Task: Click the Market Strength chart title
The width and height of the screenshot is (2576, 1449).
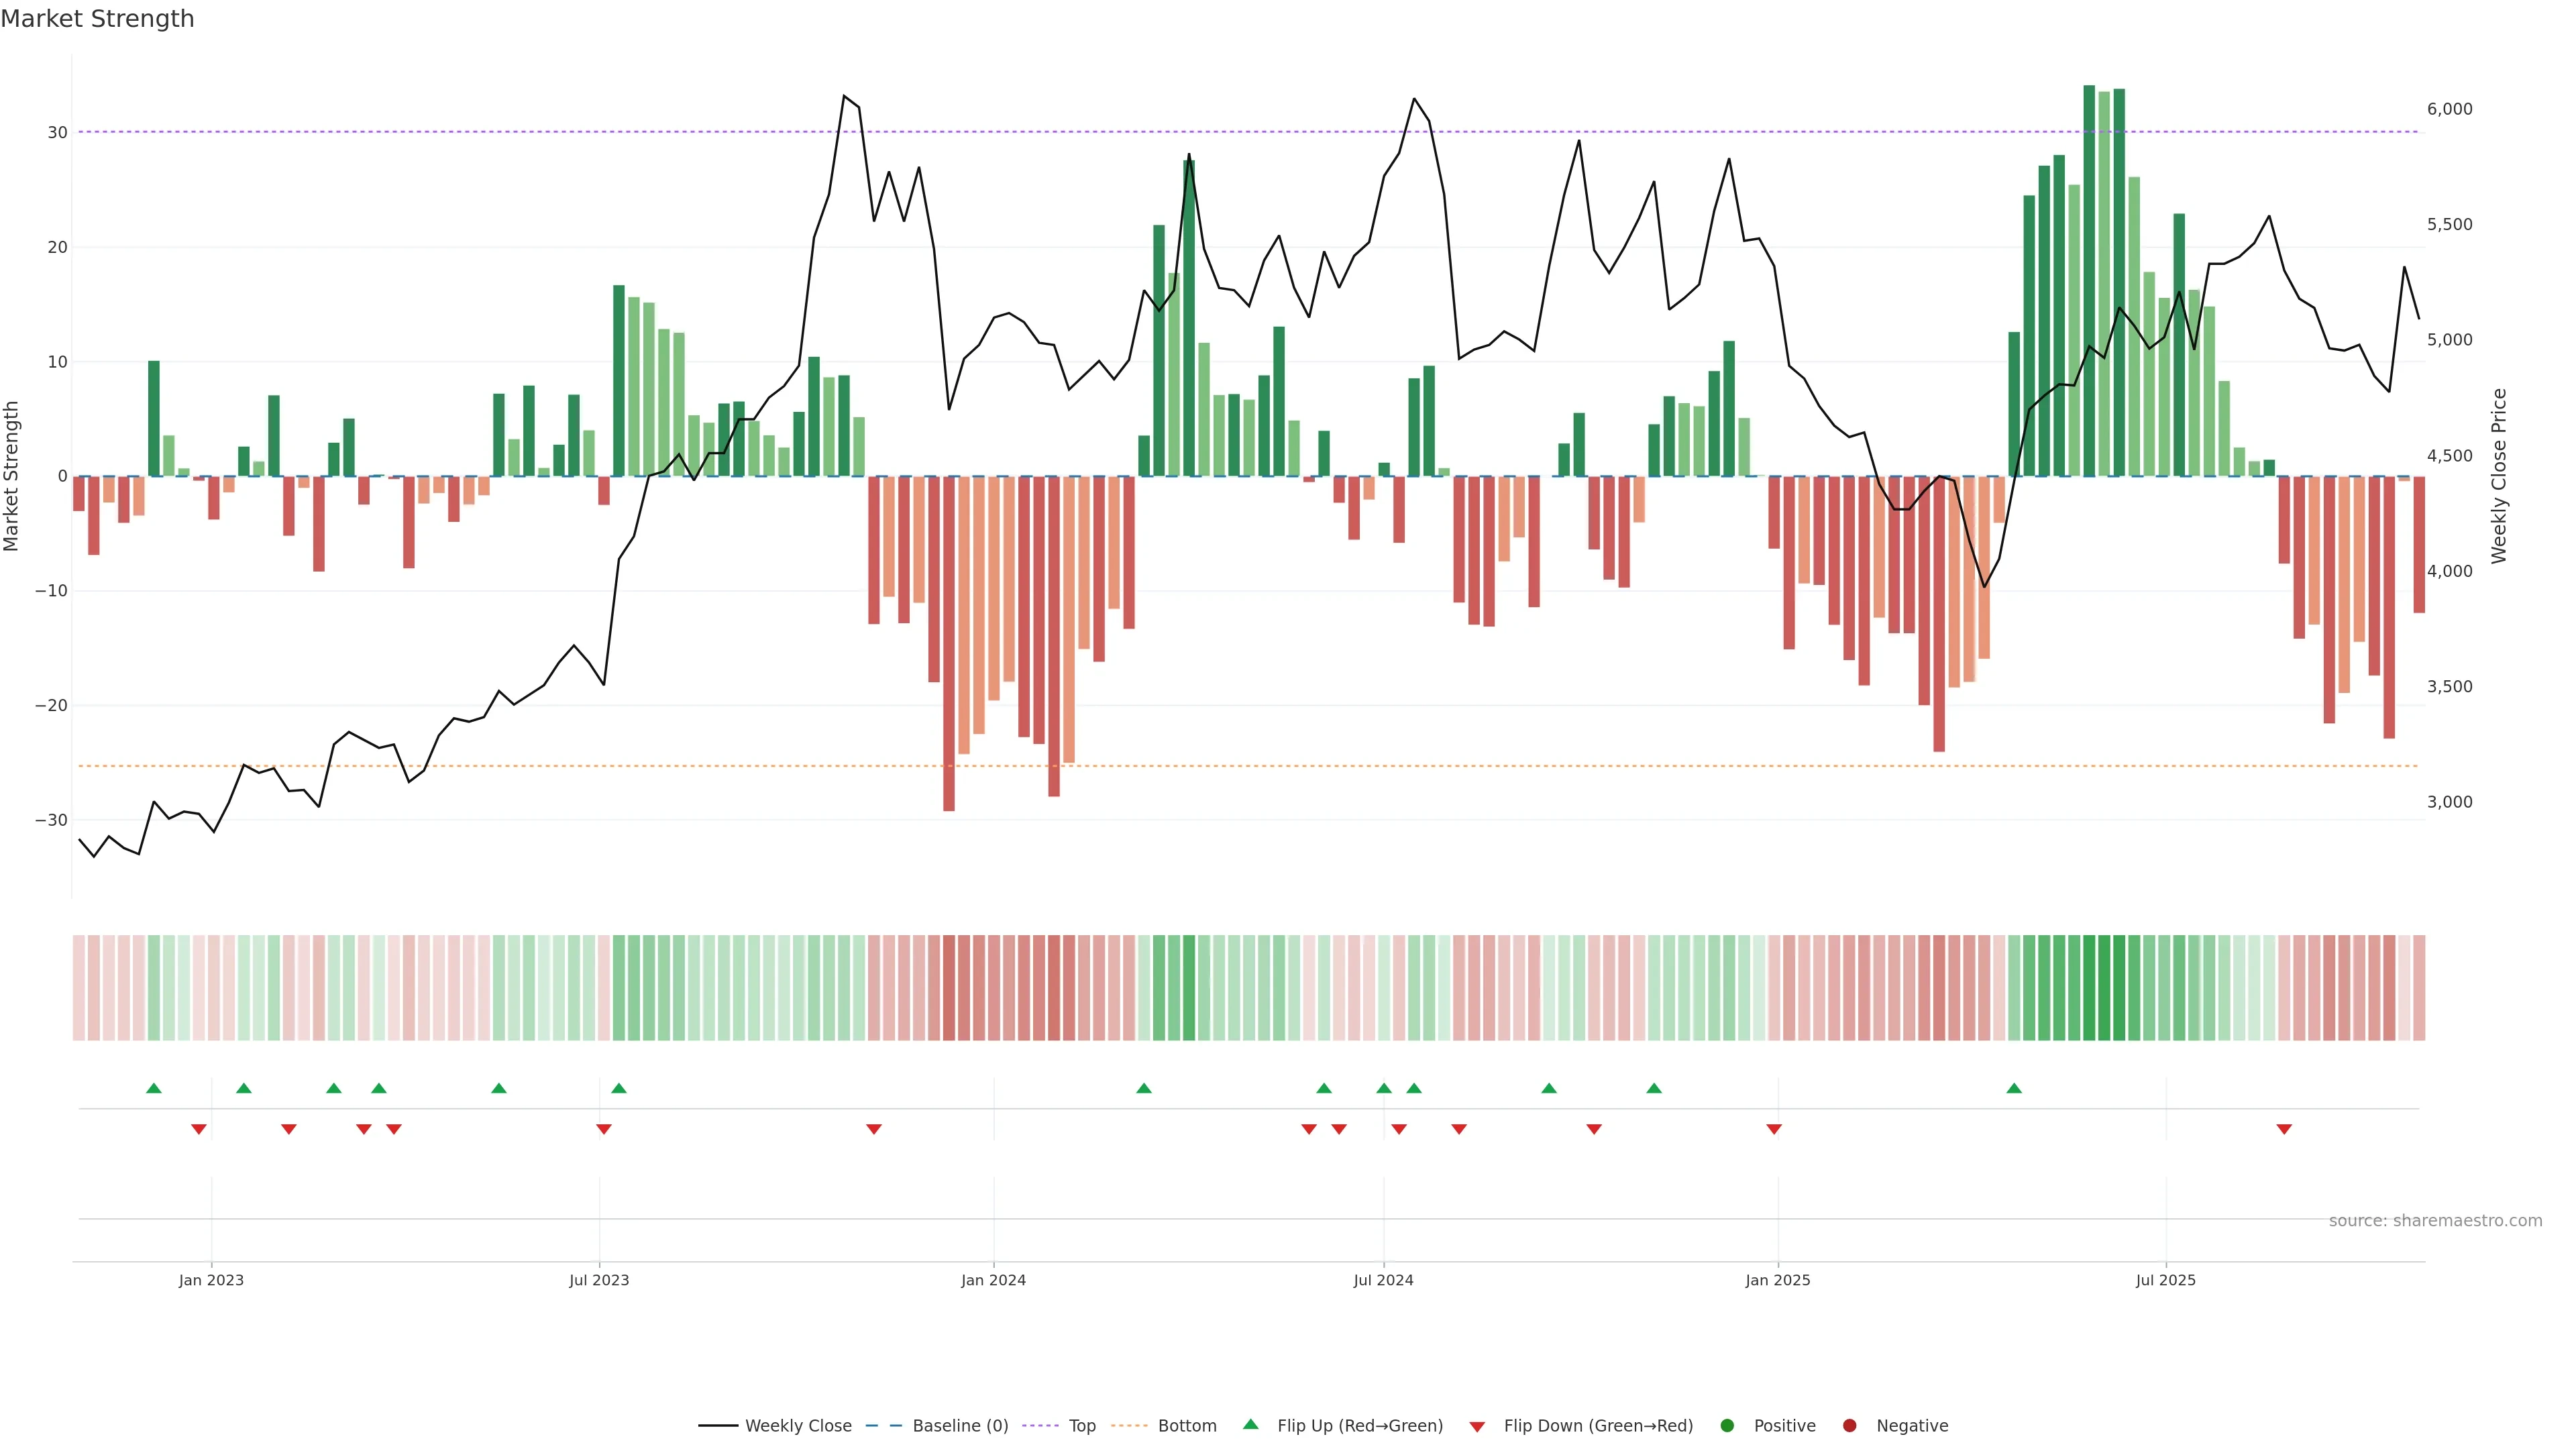Action: pos(97,19)
